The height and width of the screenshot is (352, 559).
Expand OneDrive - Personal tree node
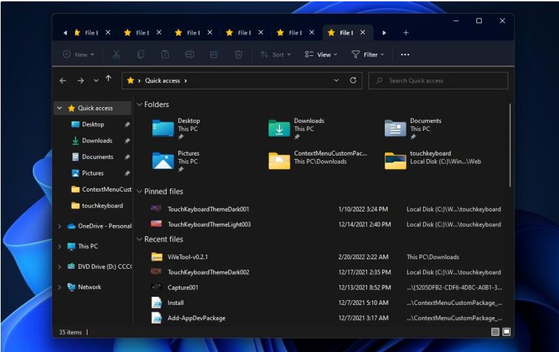pos(59,226)
